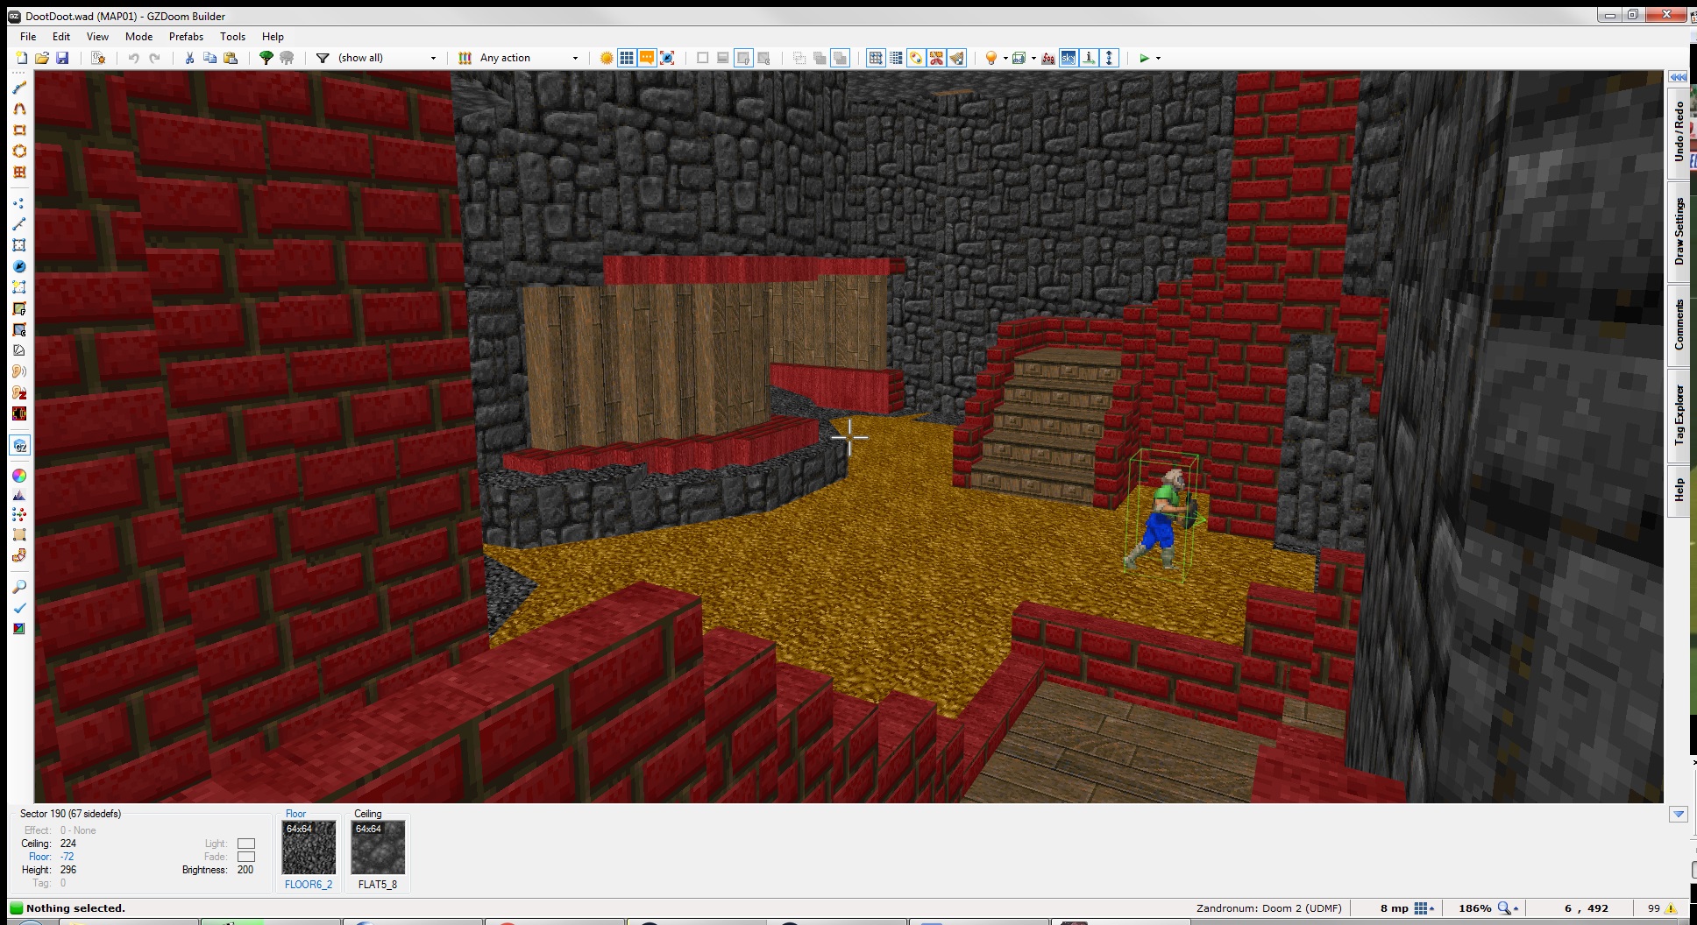This screenshot has width=1697, height=925.
Task: Open the Undo / Redo side tab
Action: [x=1679, y=132]
